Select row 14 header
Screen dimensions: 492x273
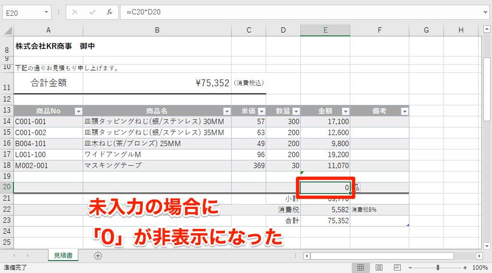[7, 121]
